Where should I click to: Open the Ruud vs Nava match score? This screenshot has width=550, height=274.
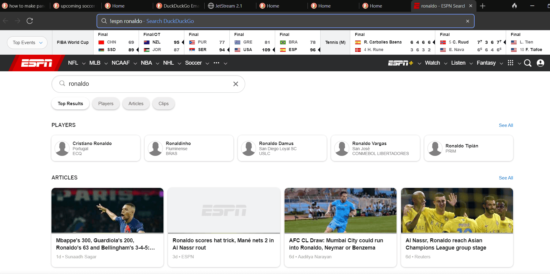point(471,43)
